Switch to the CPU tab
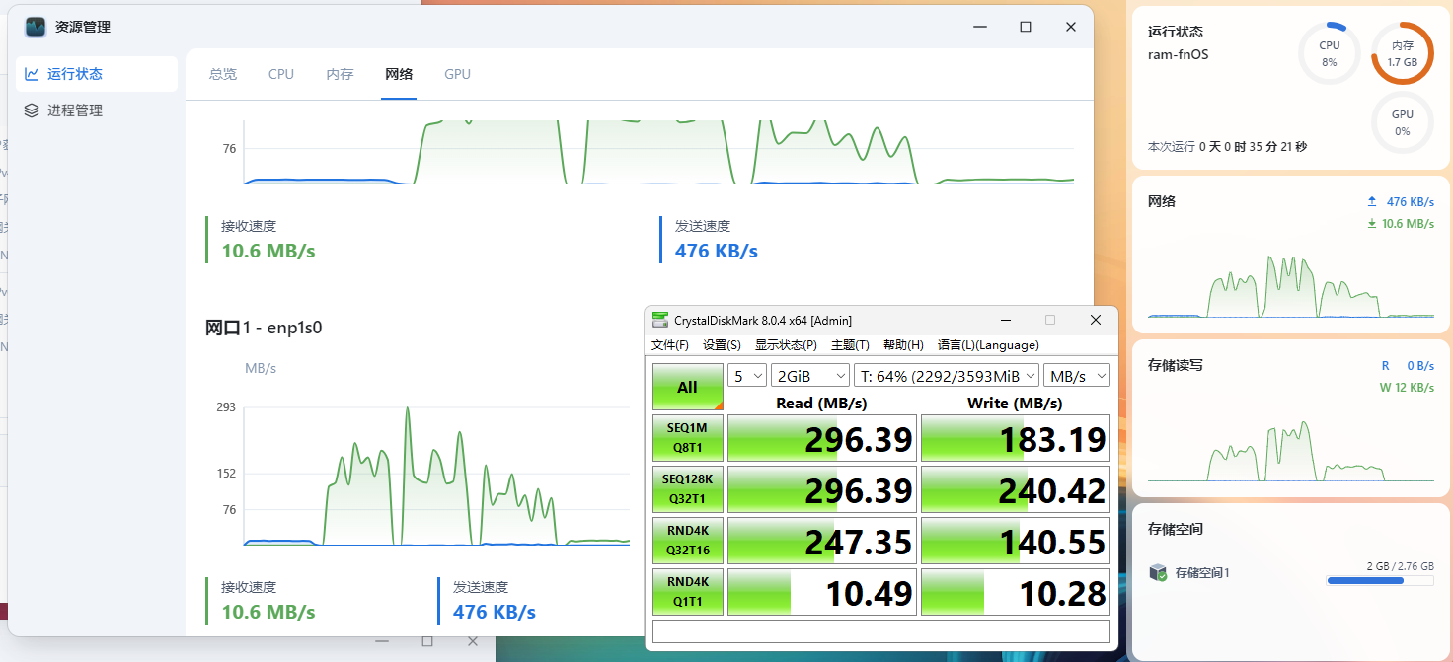Image resolution: width=1453 pixels, height=662 pixels. 281,74
